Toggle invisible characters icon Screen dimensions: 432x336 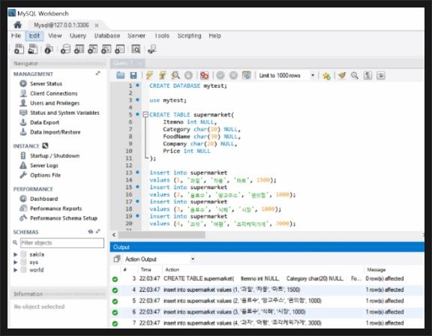point(367,75)
